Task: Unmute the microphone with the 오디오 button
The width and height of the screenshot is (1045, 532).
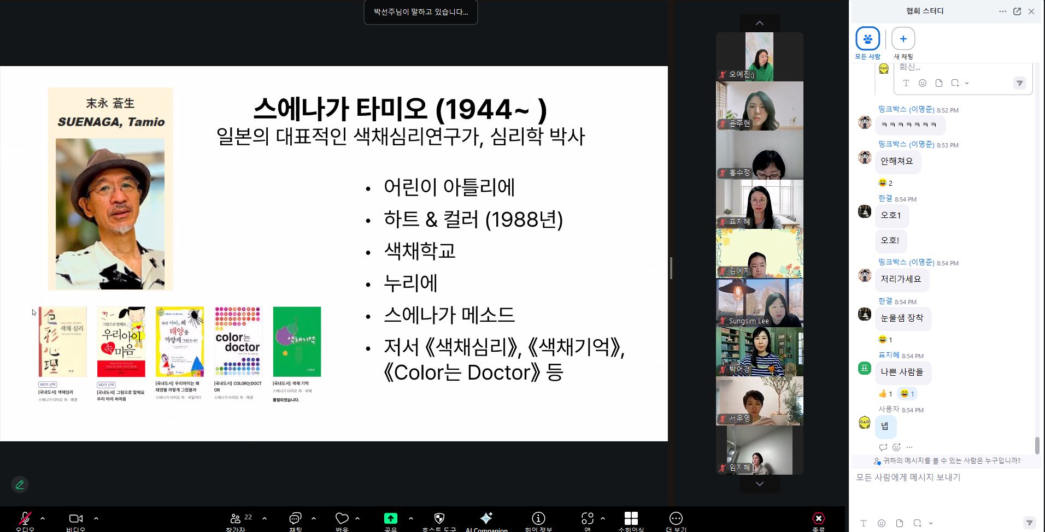Action: [x=25, y=519]
